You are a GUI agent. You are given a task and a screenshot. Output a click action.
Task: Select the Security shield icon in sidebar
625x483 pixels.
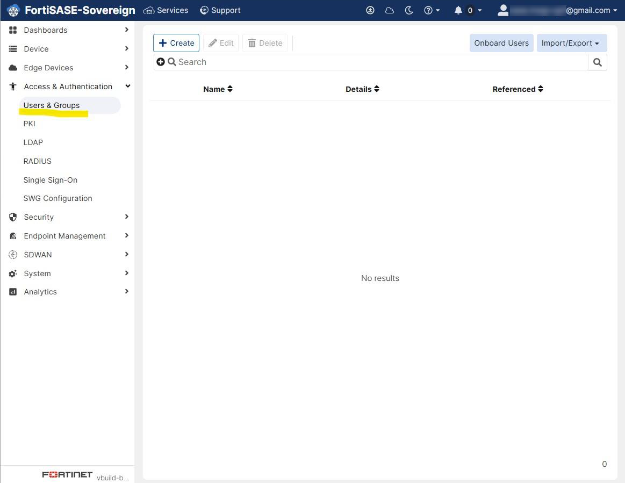tap(12, 217)
